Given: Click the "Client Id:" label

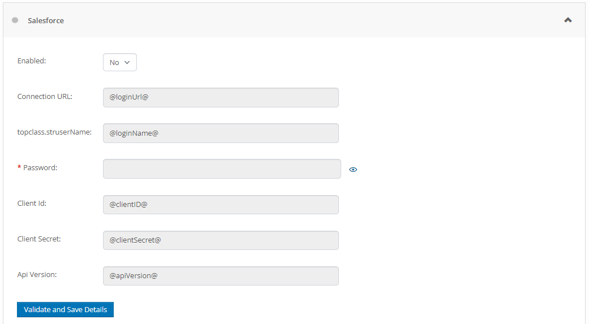Looking at the screenshot, I should pyautogui.click(x=32, y=203).
